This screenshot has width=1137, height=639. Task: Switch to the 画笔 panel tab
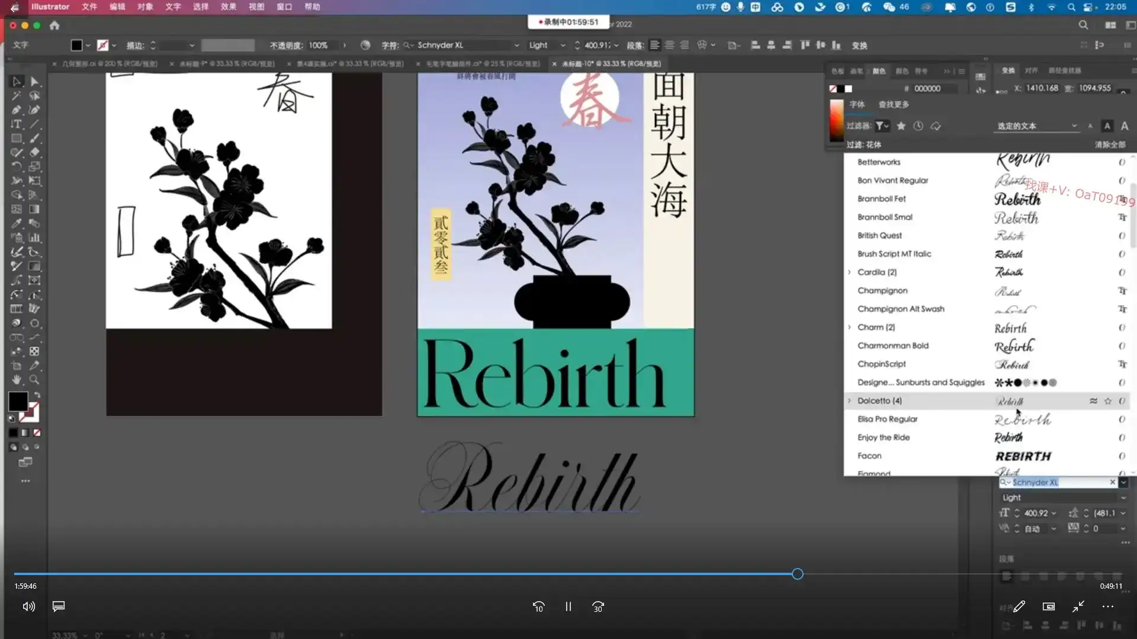click(x=858, y=70)
